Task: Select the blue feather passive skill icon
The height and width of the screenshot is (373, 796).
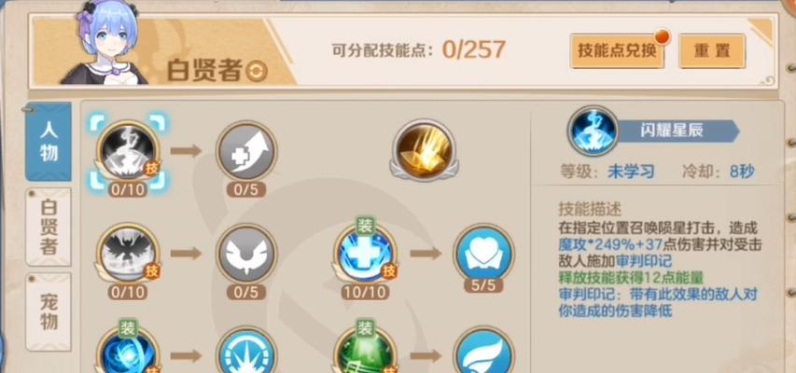Action: point(483,352)
